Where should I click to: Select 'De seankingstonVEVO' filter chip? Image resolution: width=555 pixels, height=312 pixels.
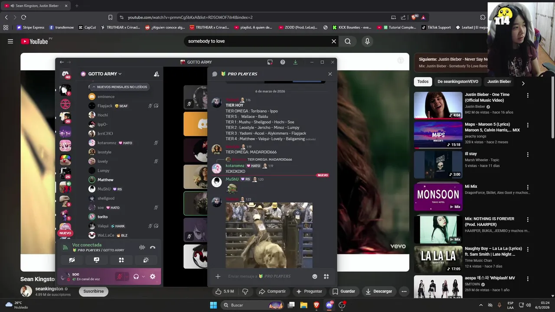[x=457, y=81]
